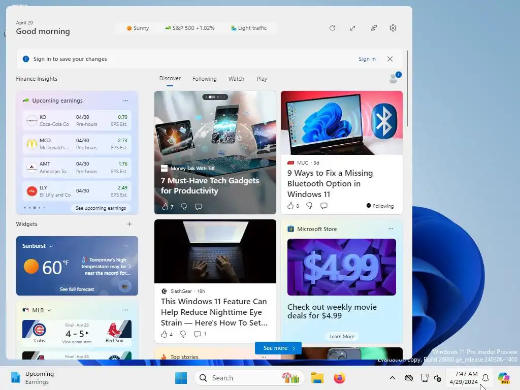The width and height of the screenshot is (520, 390).
Task: Open 9 Ways to Fix Bluetooth headline
Action: (330, 184)
